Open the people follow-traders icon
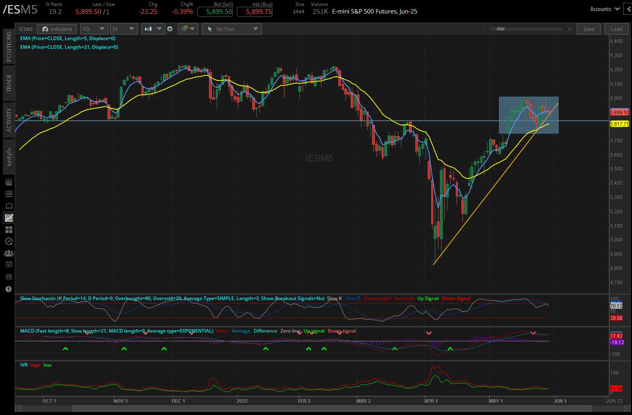Viewport: 632px width, 415px height. click(x=8, y=253)
